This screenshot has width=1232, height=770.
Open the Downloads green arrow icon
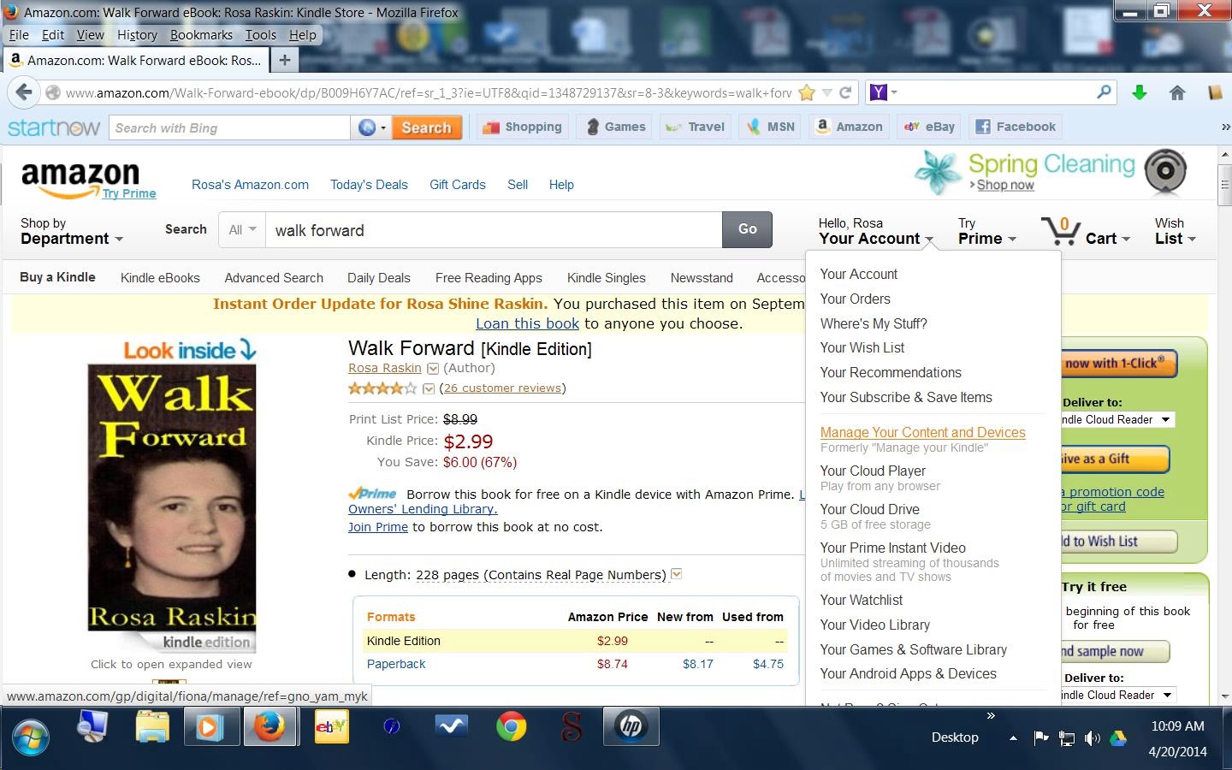[1139, 92]
